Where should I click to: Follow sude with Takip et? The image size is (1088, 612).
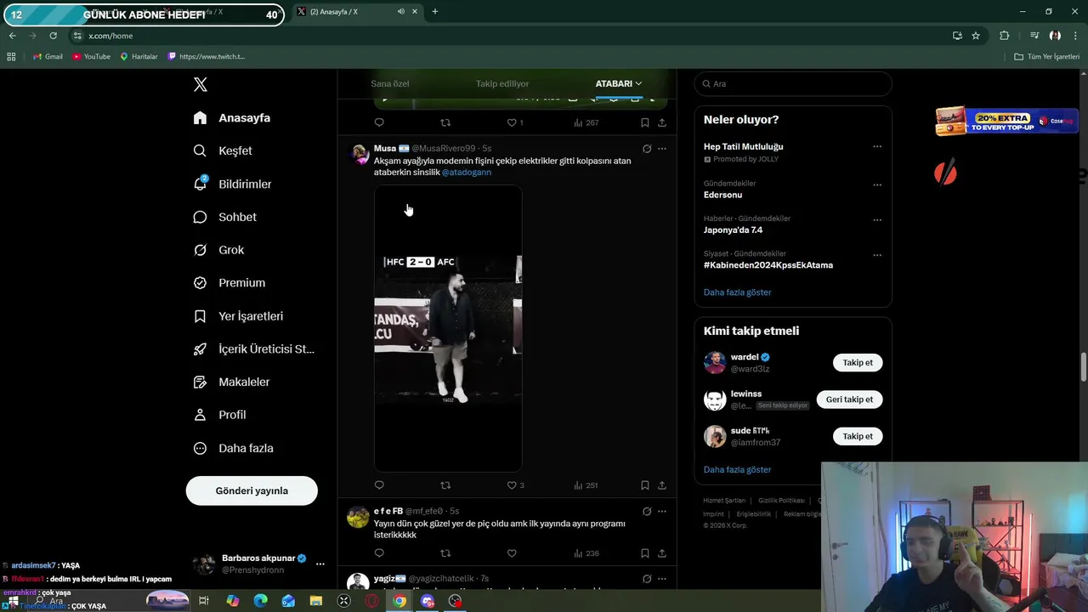pos(858,436)
